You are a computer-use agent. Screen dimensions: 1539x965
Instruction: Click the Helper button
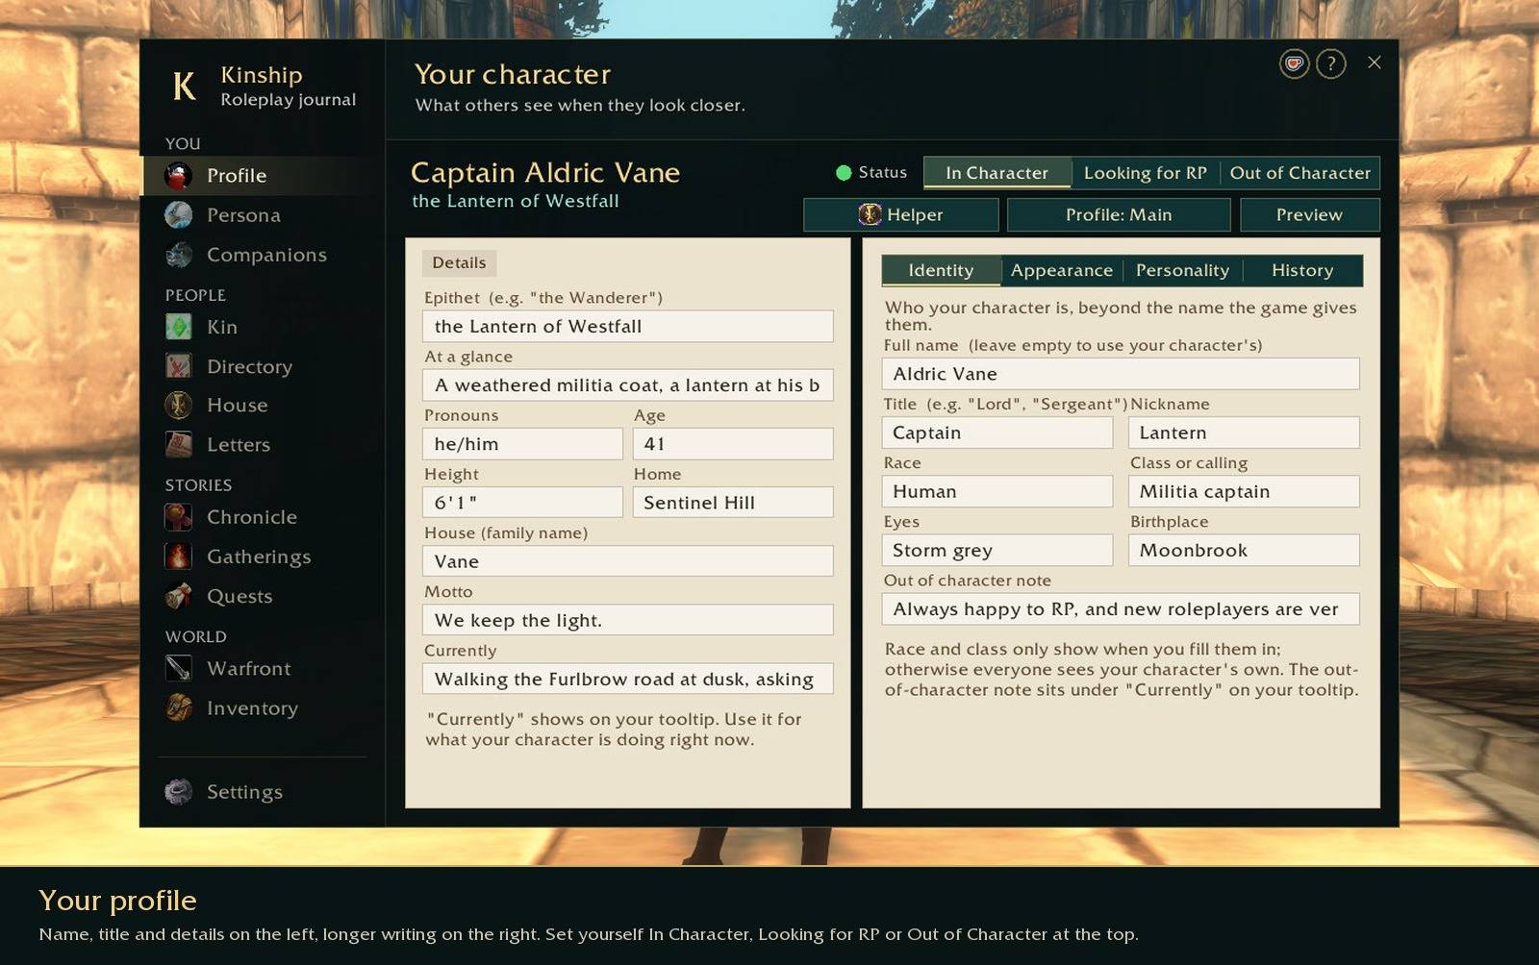901,215
